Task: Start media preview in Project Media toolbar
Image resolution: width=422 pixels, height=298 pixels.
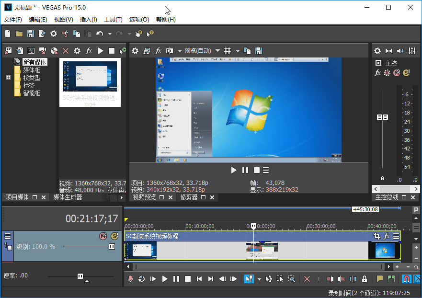Action: click(101, 51)
